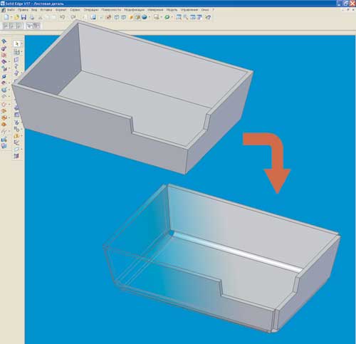The width and height of the screenshot is (356, 344).
Task: Expand the dropdown arrow beside the globe icon
Action: [x=149, y=17]
